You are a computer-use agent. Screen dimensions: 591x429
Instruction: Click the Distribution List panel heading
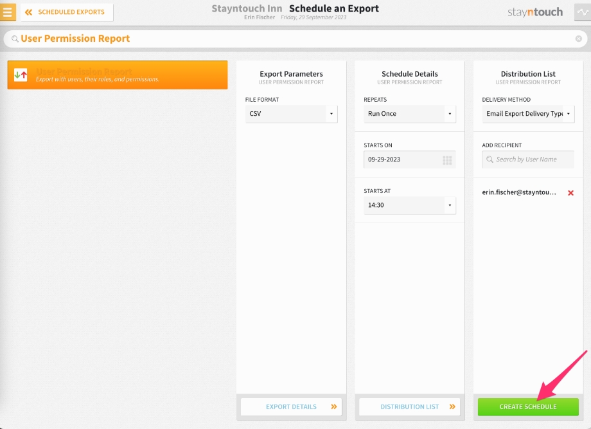click(x=528, y=74)
